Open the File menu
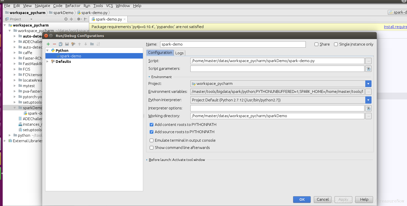 coord(7,6)
